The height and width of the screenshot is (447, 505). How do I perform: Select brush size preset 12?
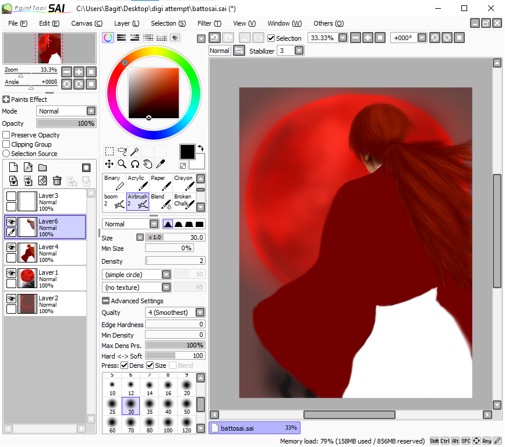click(x=130, y=388)
